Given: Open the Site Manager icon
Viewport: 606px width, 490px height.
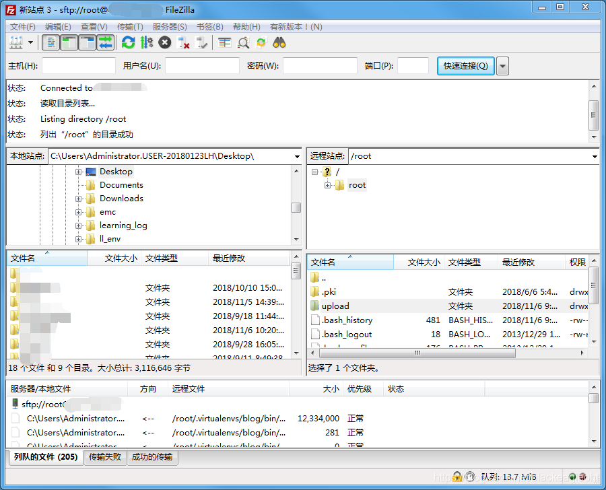Looking at the screenshot, I should coord(16,42).
